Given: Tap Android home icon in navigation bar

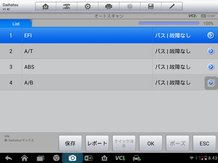Looking at the screenshot, I should coord(25,158).
